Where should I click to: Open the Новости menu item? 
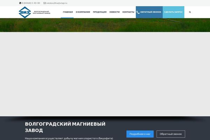tap(114, 12)
